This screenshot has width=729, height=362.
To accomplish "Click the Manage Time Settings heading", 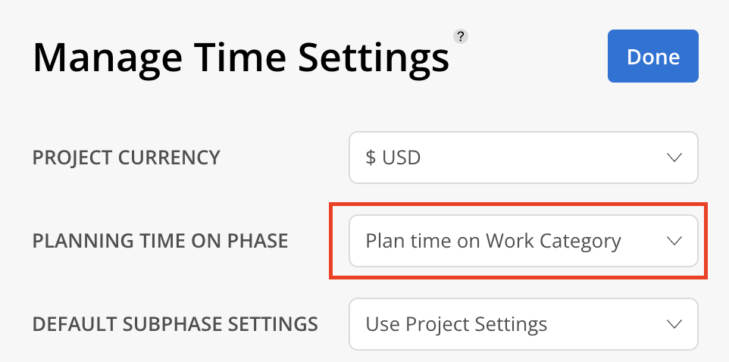I will (241, 58).
